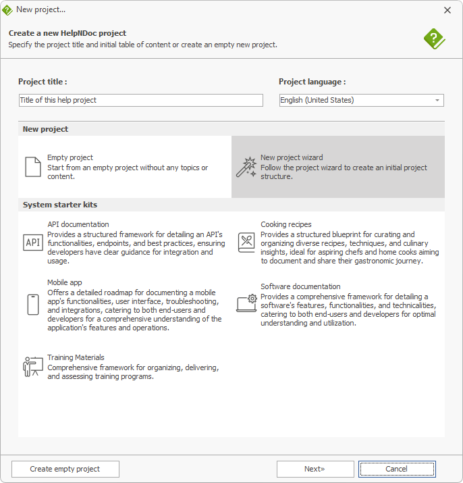The image size is (463, 483).
Task: Click the blank page Empty project icon
Action: (33, 167)
